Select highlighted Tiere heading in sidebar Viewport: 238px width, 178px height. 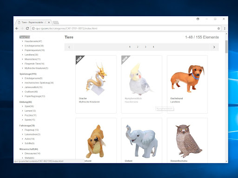point(25,37)
